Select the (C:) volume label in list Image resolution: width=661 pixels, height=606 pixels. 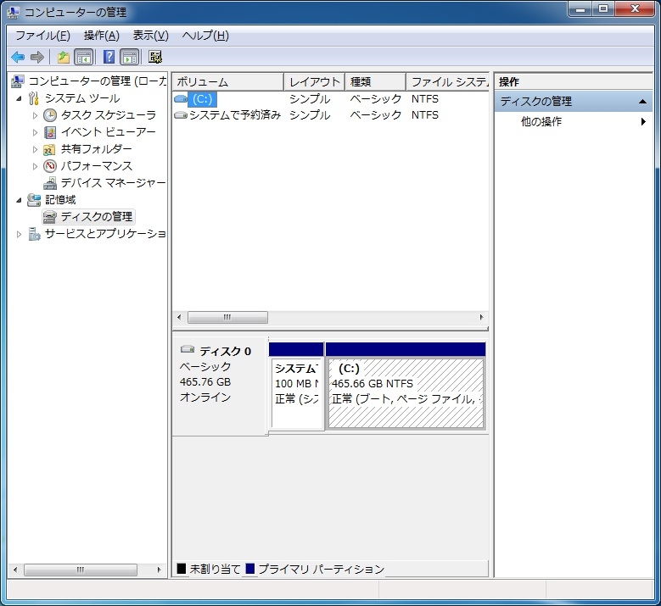tap(202, 99)
